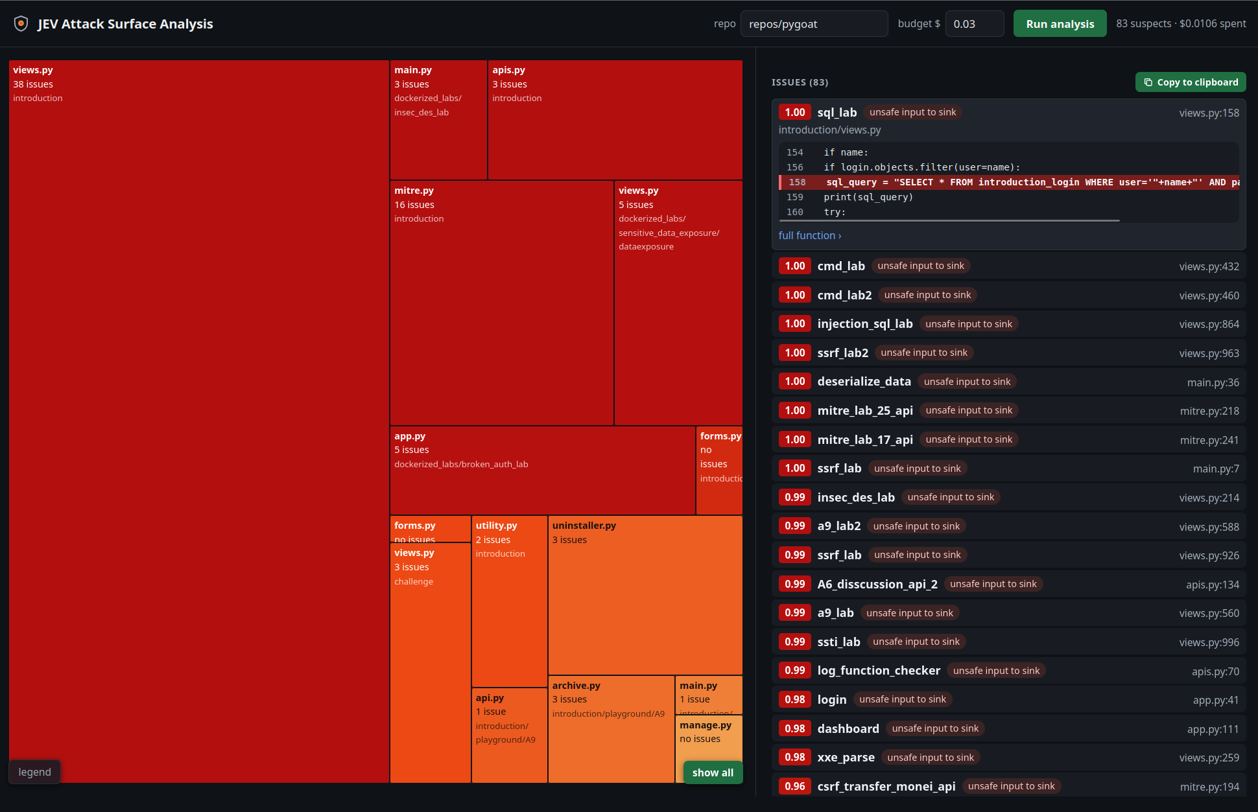
Task: Open the login issue at app.py:41
Action: coord(1008,699)
